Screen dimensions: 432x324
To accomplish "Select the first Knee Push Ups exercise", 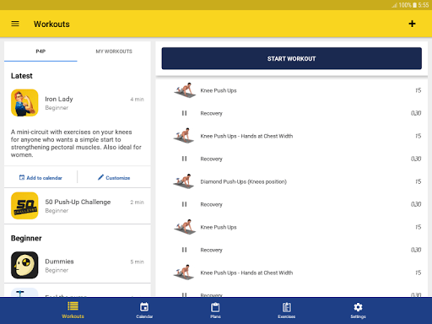I will pos(298,90).
